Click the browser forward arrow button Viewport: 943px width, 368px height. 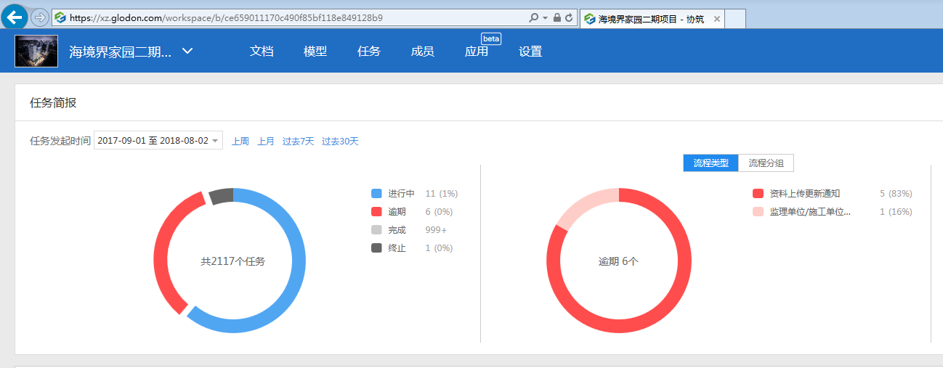(40, 17)
